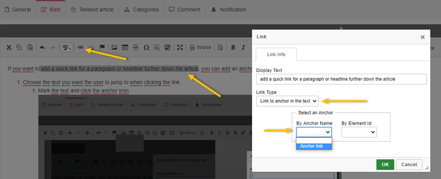Undo the last edit
441x179 pixels.
click(x=43, y=47)
